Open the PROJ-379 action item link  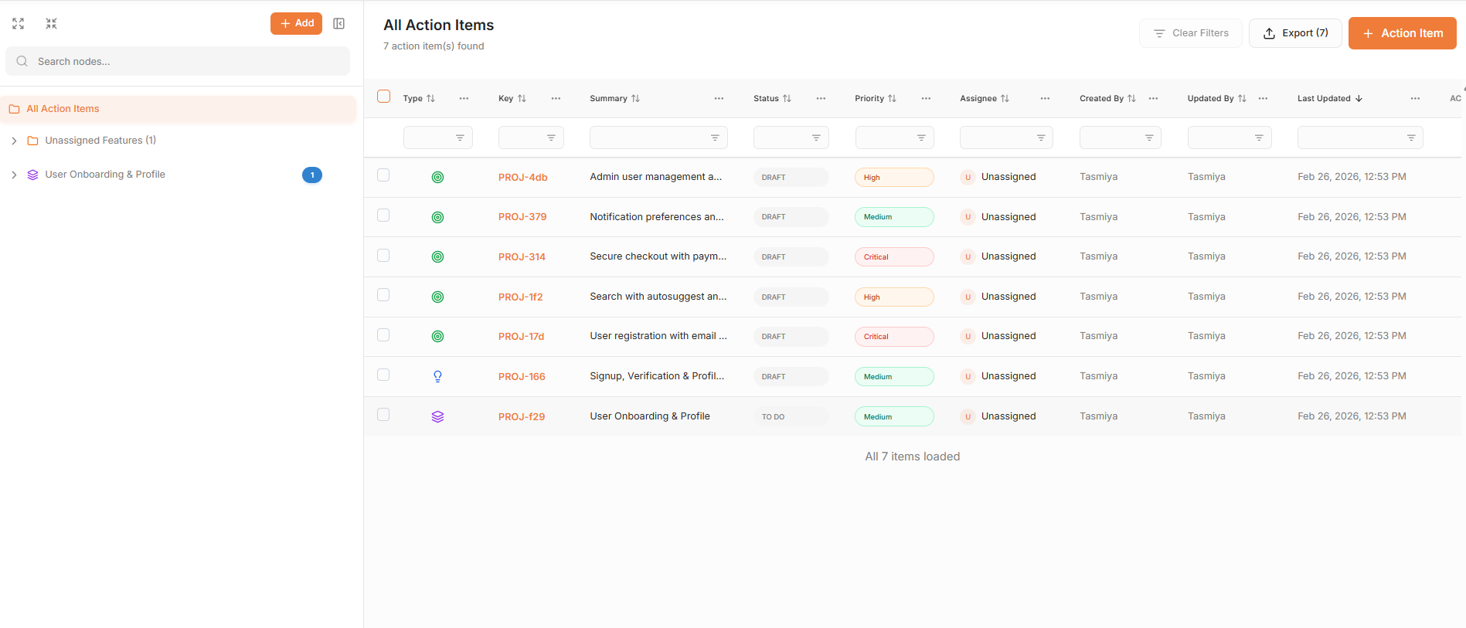522,217
